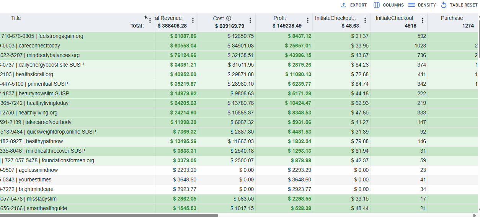Sort by the Cost column header

tap(219, 18)
